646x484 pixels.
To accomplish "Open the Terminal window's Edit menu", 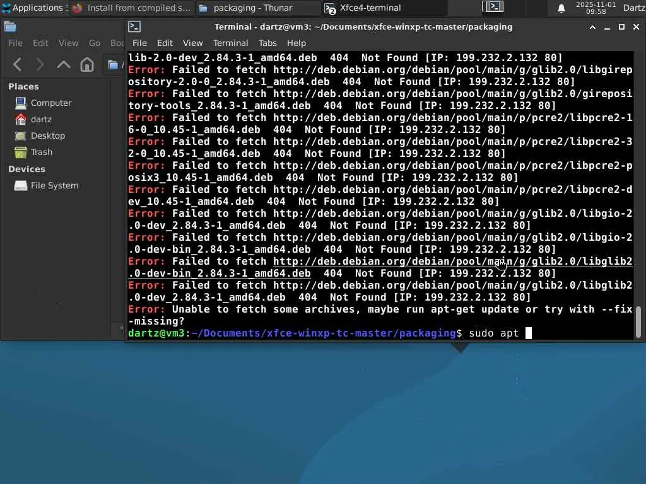I will coord(165,43).
